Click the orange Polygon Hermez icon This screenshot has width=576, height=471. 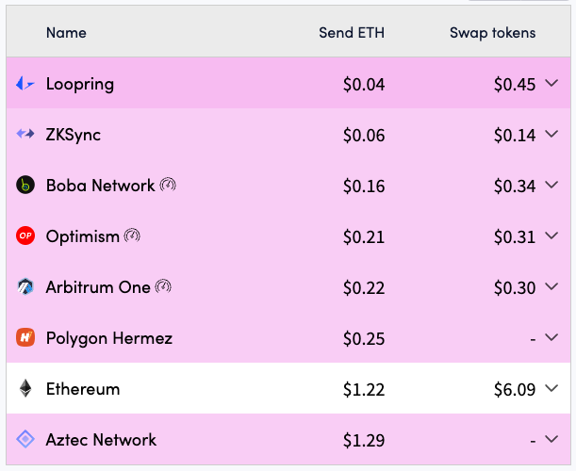25,338
